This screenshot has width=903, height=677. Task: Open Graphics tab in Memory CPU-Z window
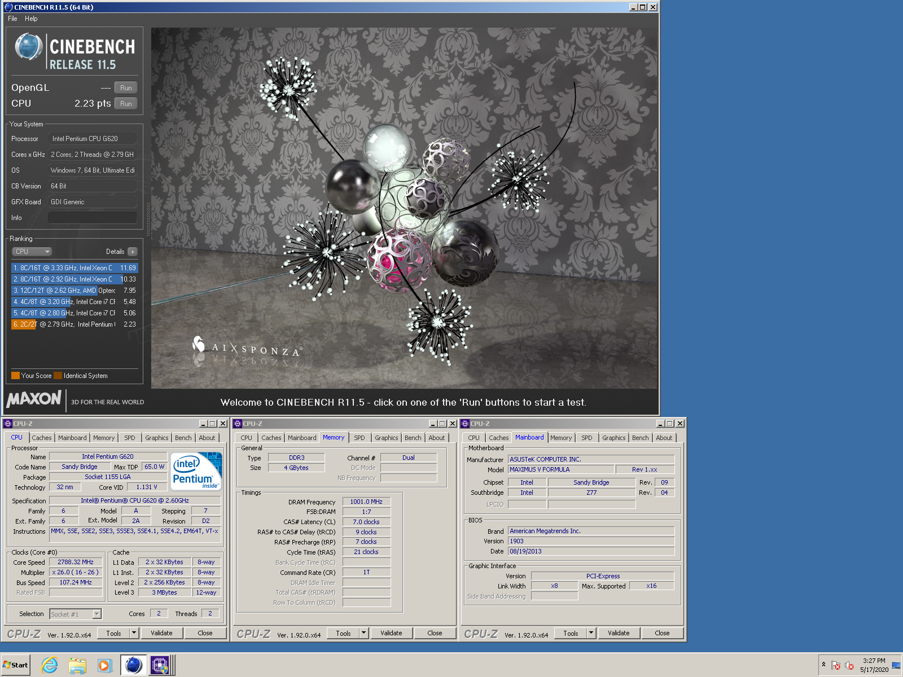pos(387,438)
